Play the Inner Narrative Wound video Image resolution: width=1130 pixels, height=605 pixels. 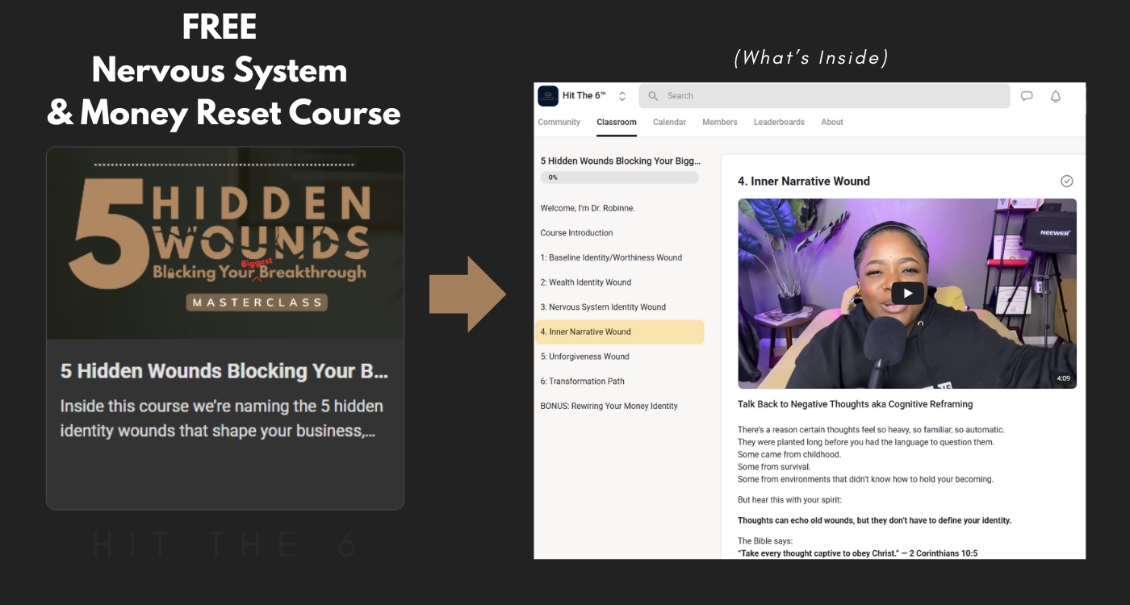tap(907, 294)
